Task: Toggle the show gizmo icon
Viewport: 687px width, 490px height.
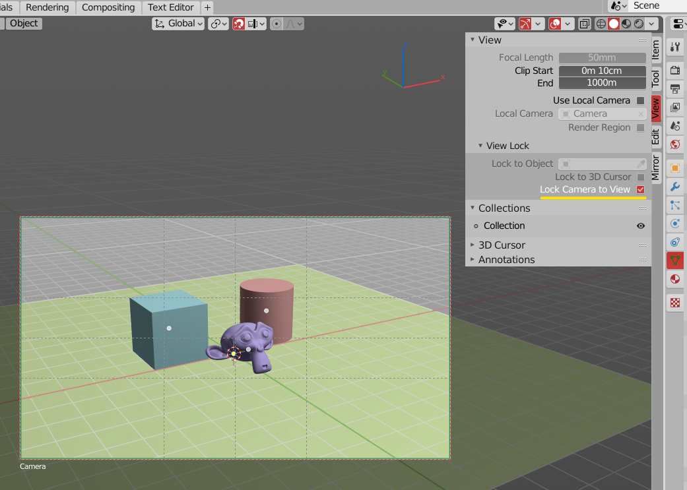Action: 525,24
